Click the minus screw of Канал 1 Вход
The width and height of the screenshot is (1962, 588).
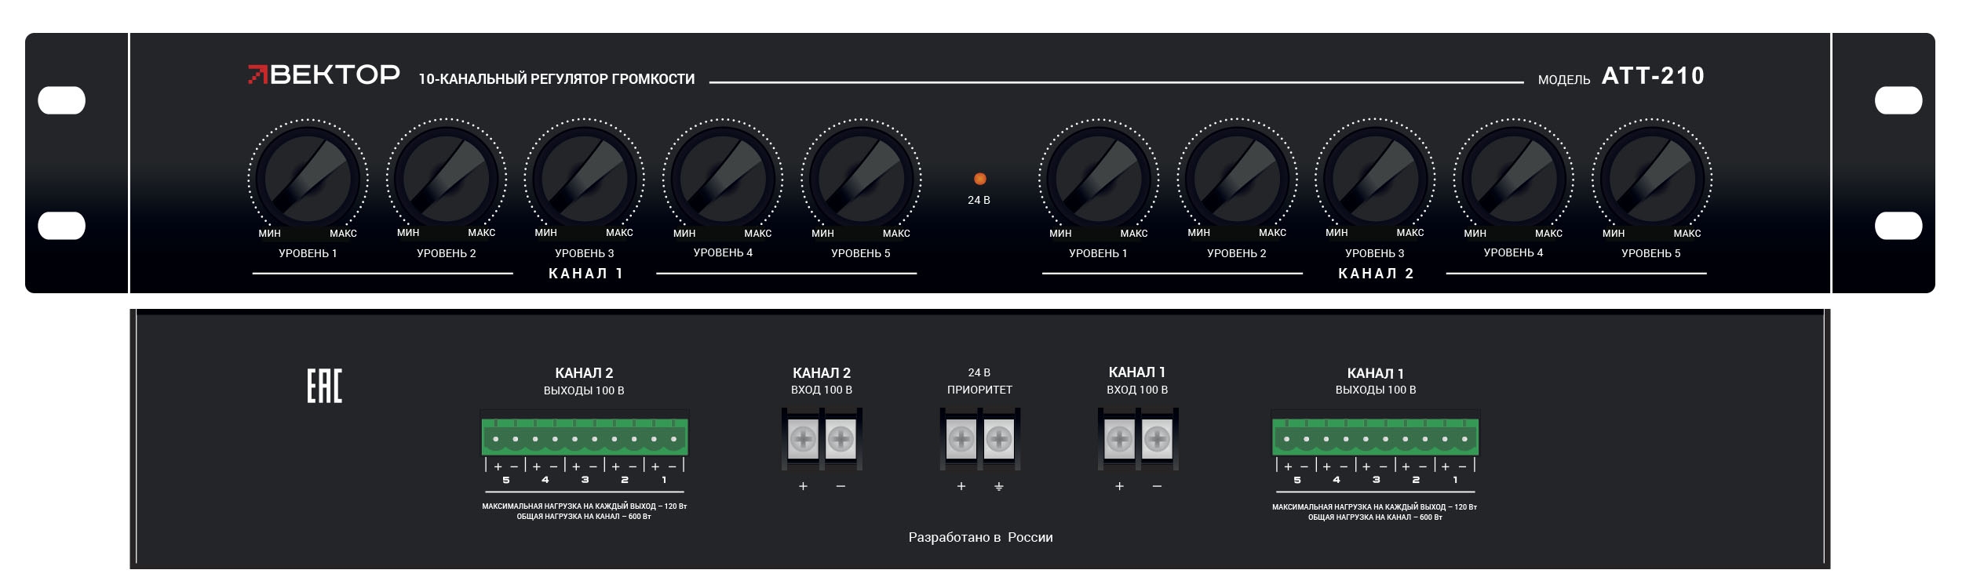click(1157, 439)
